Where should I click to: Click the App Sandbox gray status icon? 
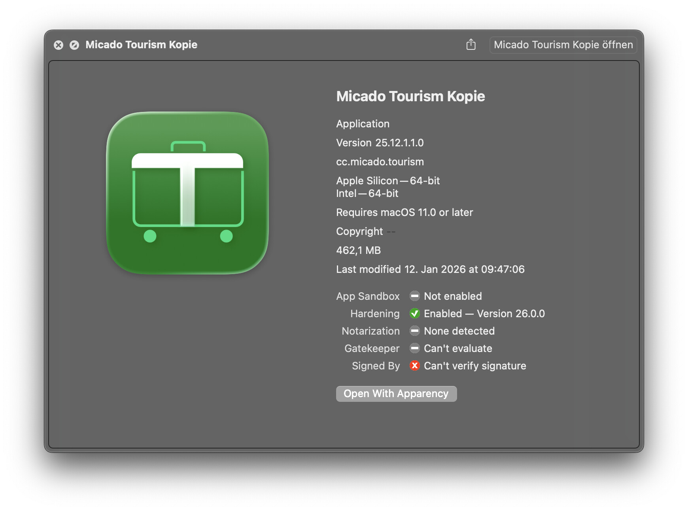pos(414,296)
